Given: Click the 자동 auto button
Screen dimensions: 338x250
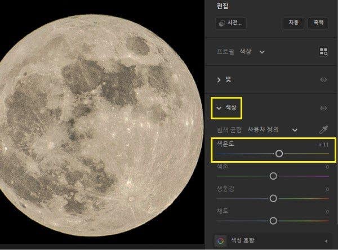Looking at the screenshot, I should click(293, 23).
